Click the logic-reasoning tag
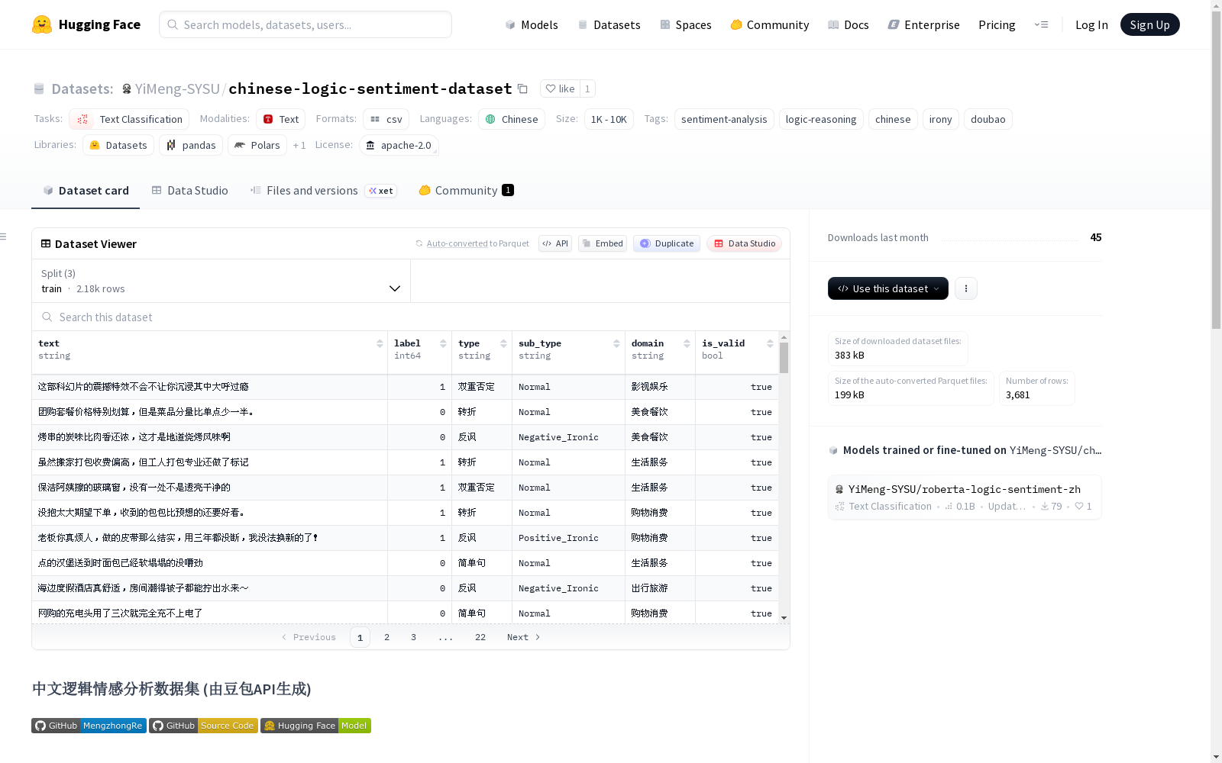1222x763 pixels. coord(821,119)
